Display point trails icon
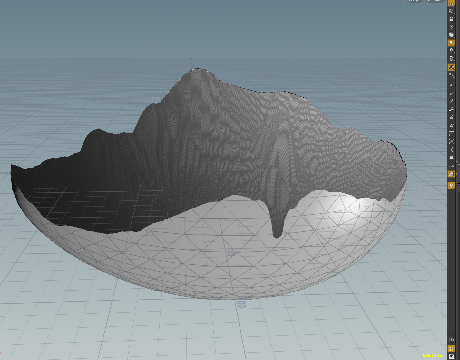This screenshot has width=460, height=360. click(x=451, y=101)
